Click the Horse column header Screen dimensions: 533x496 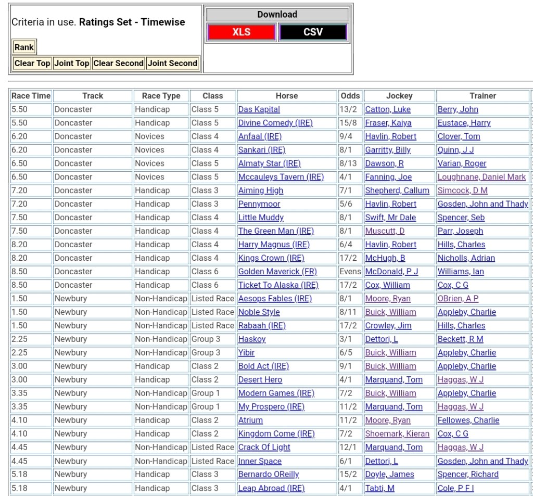[x=287, y=96]
